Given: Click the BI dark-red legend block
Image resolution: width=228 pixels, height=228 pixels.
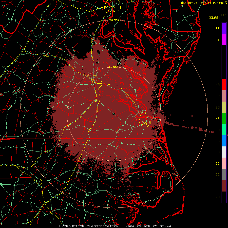Looking at the screenshot, I should pyautogui.click(x=224, y=186).
